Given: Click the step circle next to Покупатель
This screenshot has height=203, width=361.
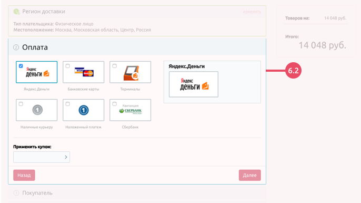Looking at the screenshot, I should pos(16,193).
